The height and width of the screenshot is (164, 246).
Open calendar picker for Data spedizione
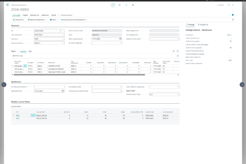[x=63, y=90]
